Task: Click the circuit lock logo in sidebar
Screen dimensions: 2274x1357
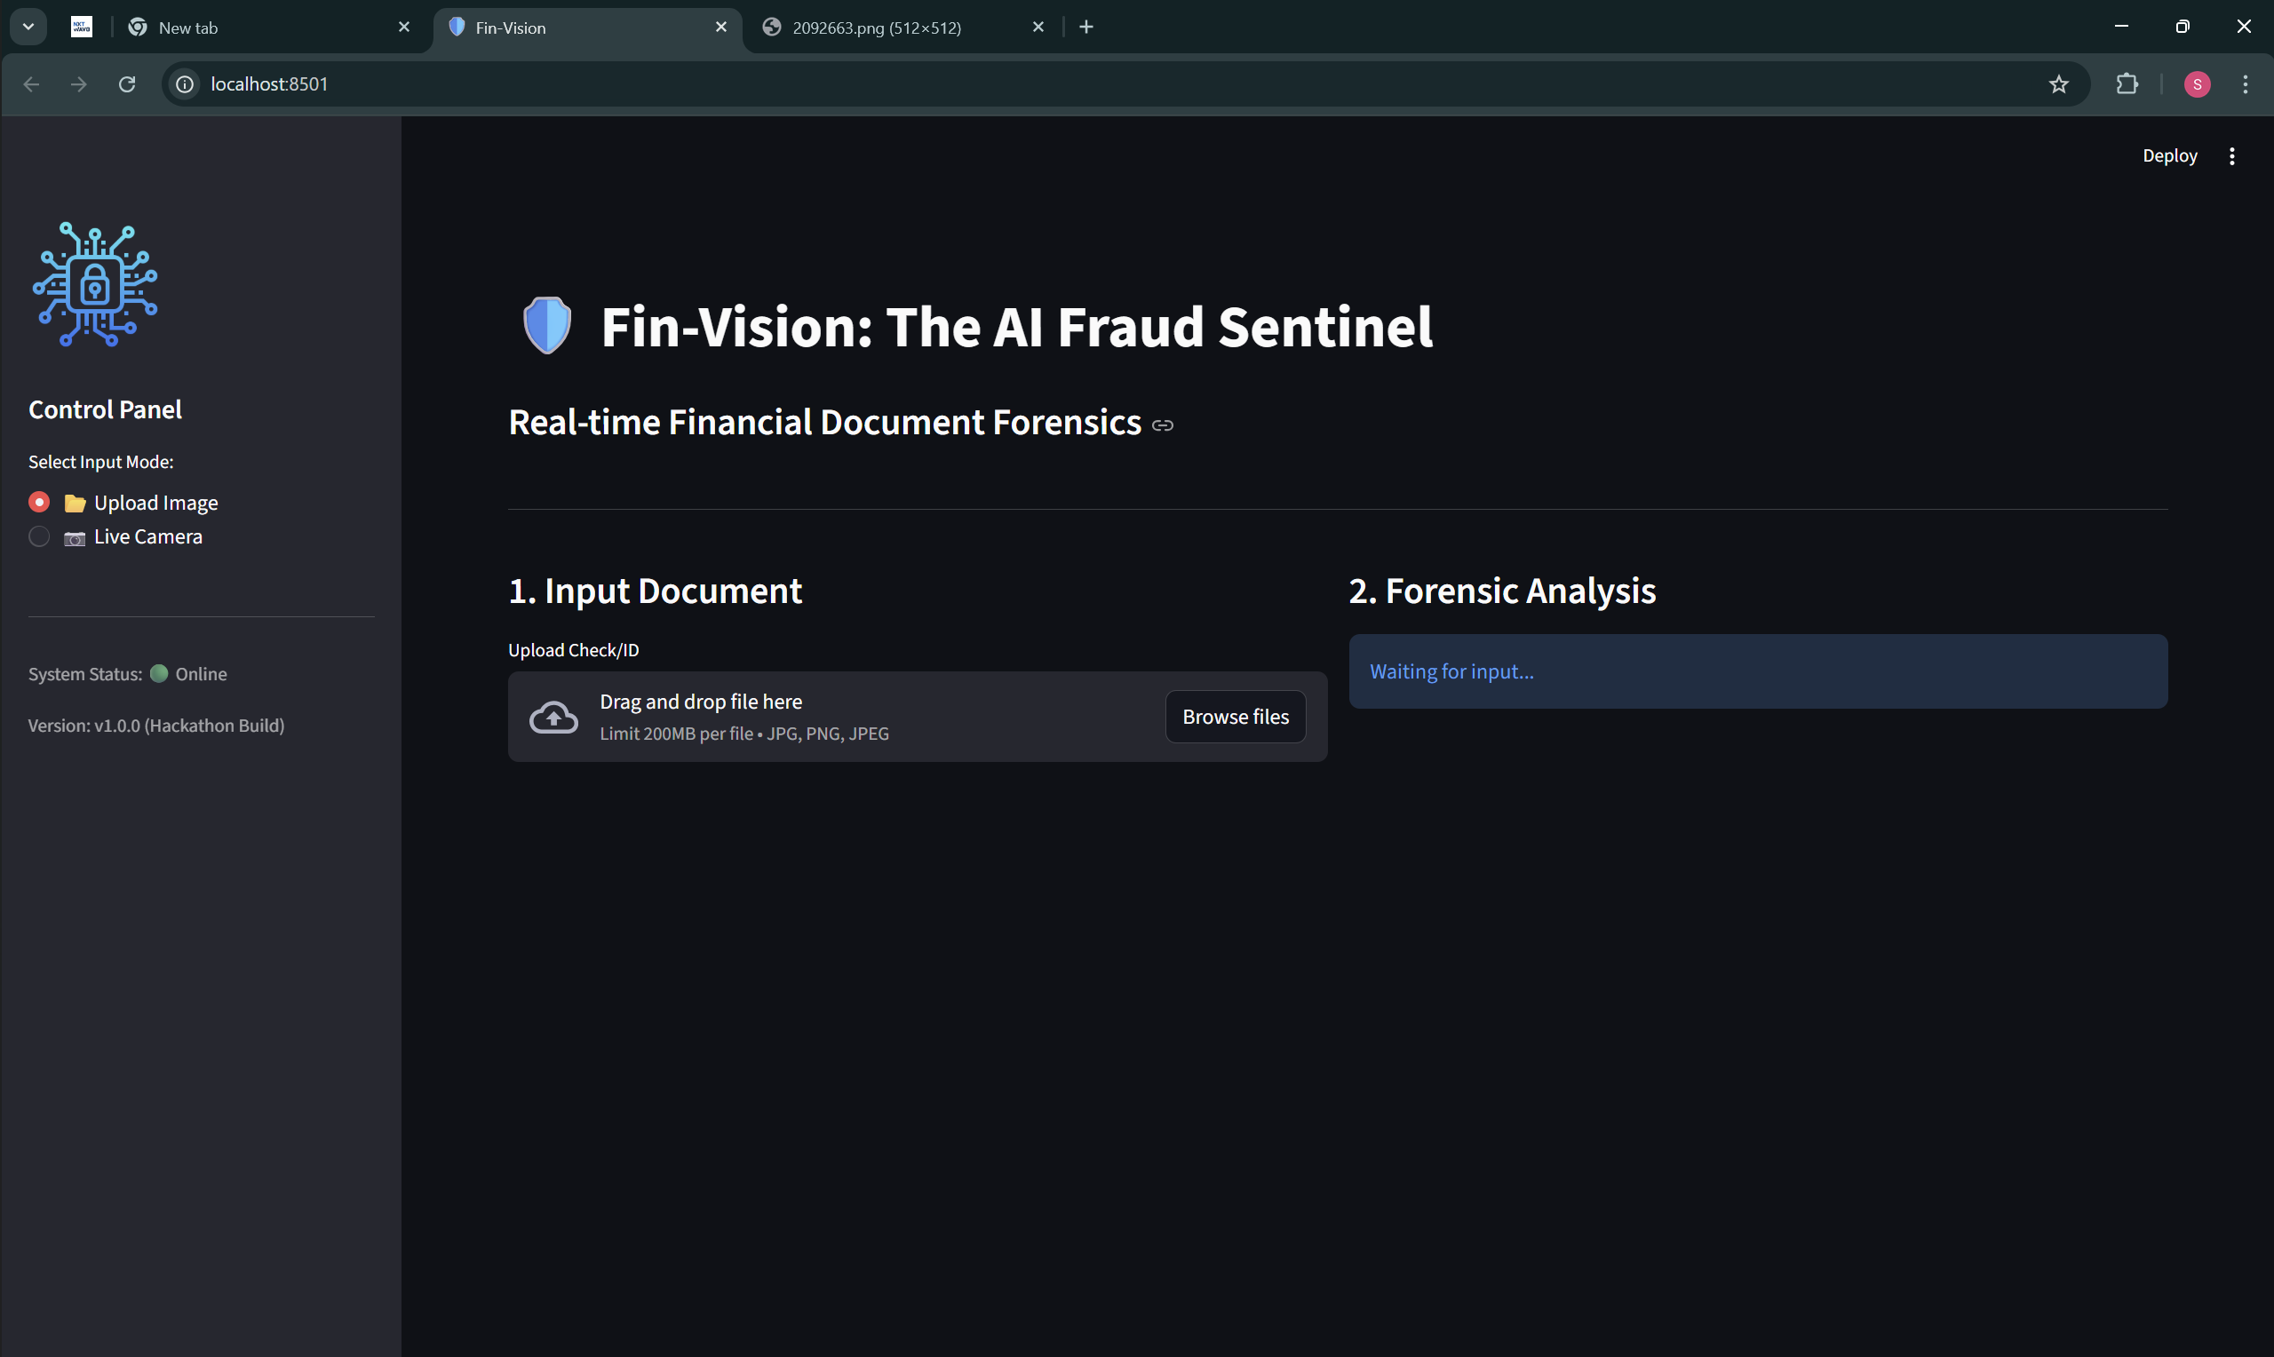Action: pos(95,284)
